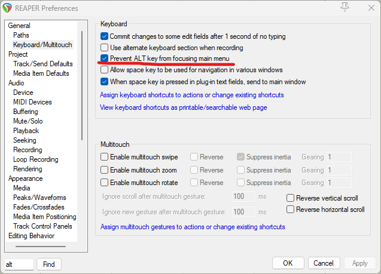Open Assign keyboard shortcuts to actions link

(191, 95)
